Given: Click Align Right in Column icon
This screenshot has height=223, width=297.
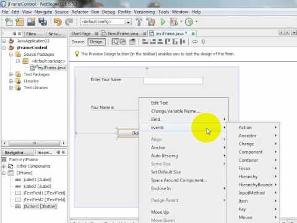Looking at the screenshot, I should [153, 42].
